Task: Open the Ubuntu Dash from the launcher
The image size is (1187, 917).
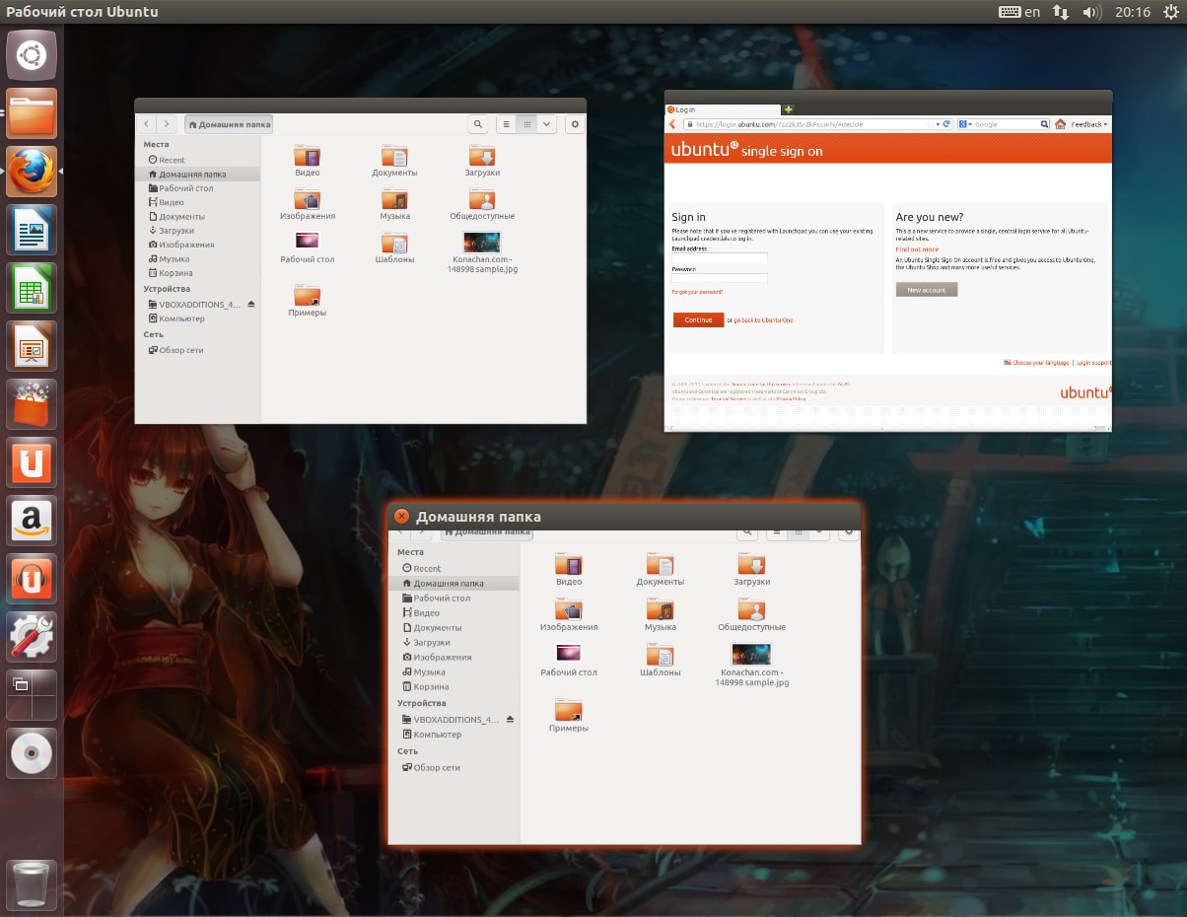Action: point(32,55)
